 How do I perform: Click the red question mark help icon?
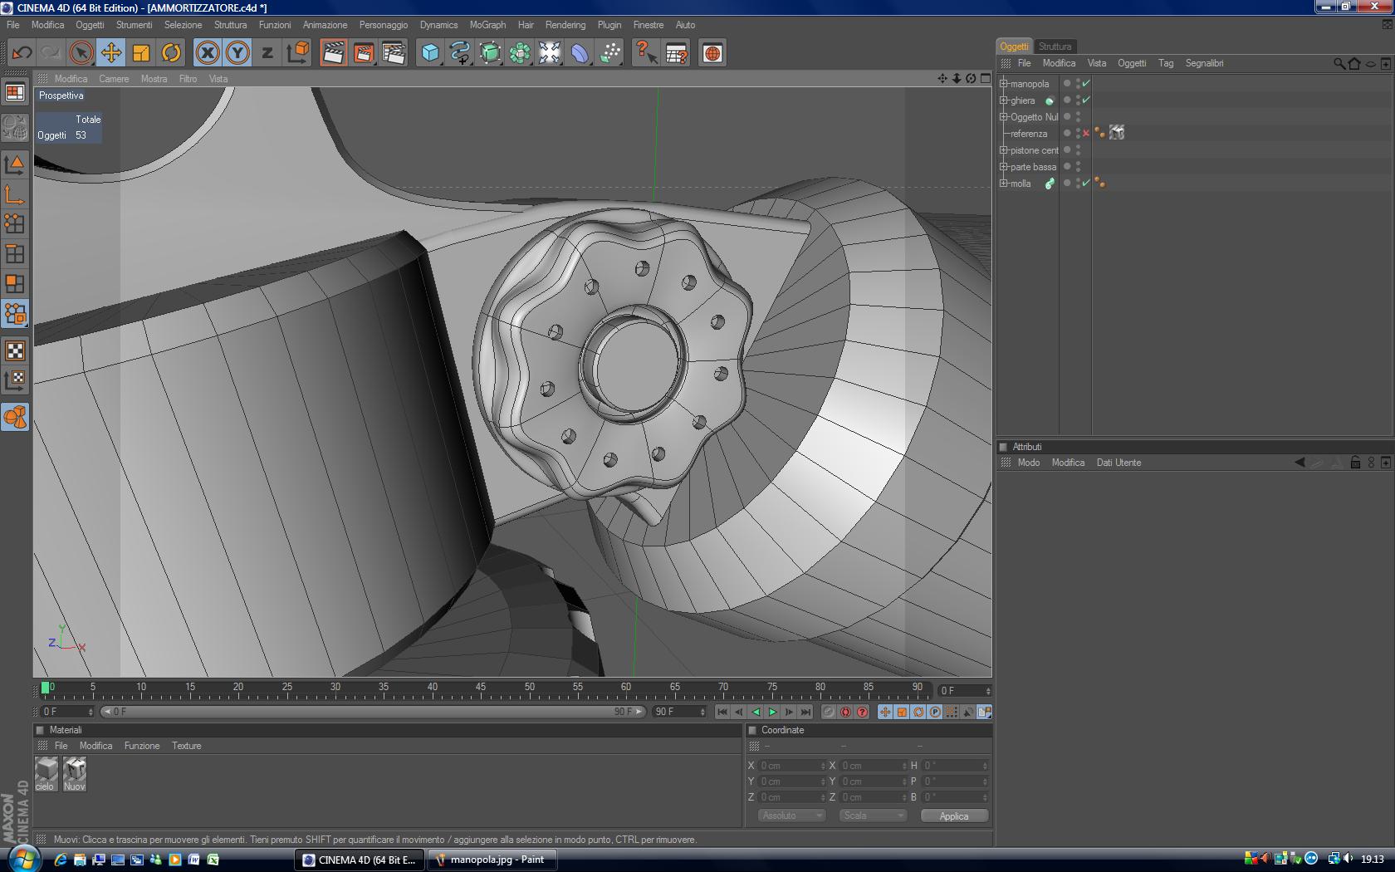pyautogui.click(x=645, y=53)
